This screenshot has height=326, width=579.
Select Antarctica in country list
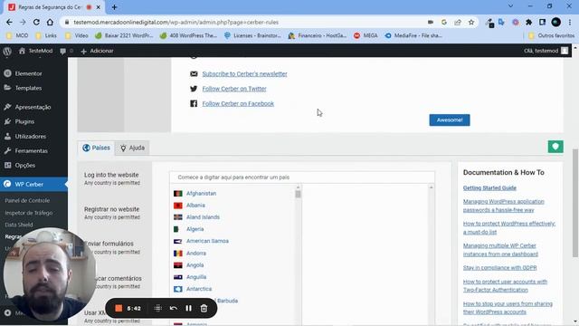pos(199,289)
